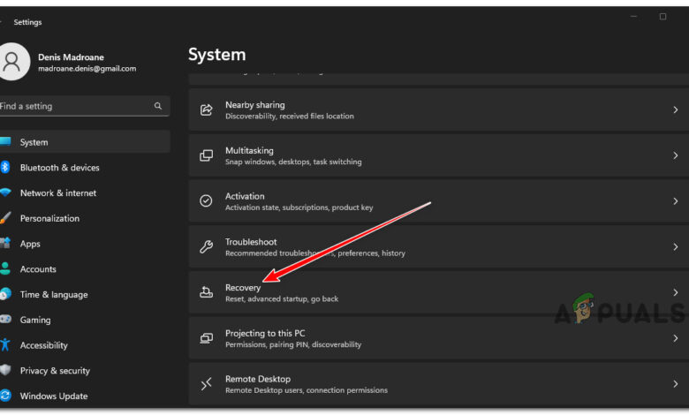Click the Gaming controller icon

5,320
